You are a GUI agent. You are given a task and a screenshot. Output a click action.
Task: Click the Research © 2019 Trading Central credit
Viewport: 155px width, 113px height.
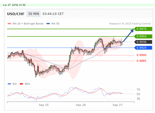point(130,24)
